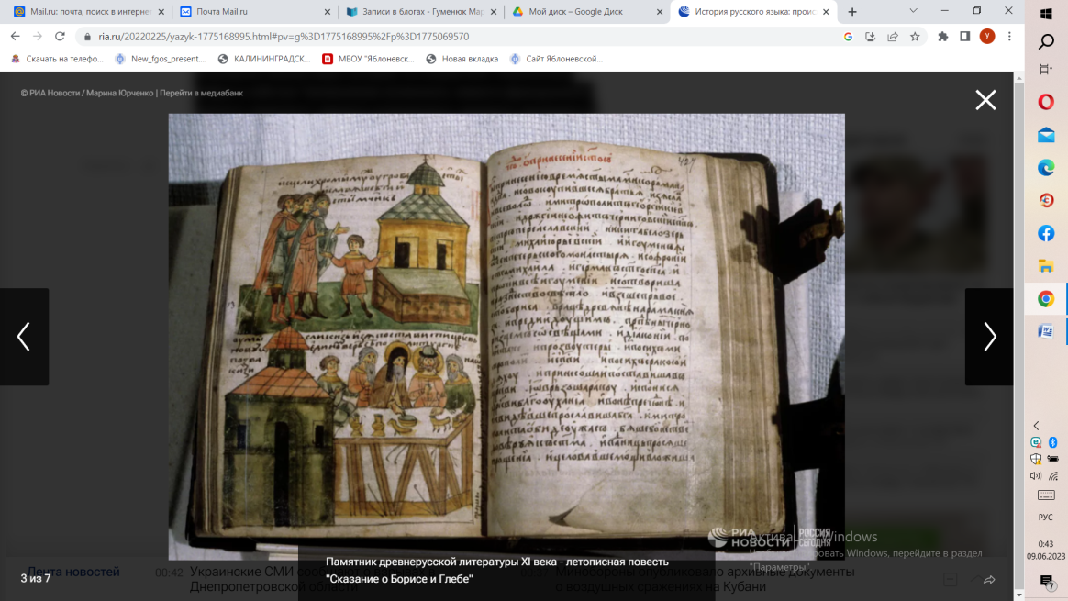Close the 'История русского языка' tab

point(826,12)
